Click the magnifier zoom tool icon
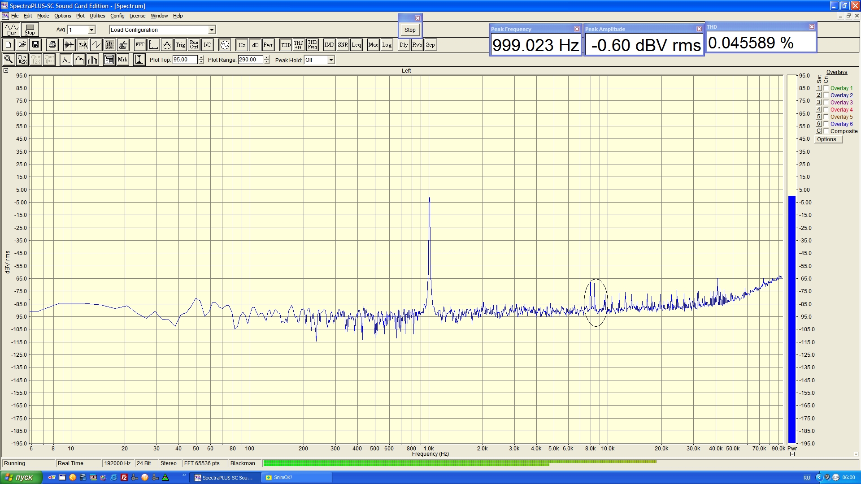The image size is (861, 484). pos(9,60)
